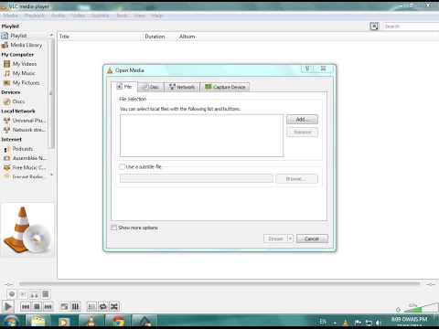This screenshot has width=439, height=329.
Task: Open Windows Start button
Action: click(11, 322)
